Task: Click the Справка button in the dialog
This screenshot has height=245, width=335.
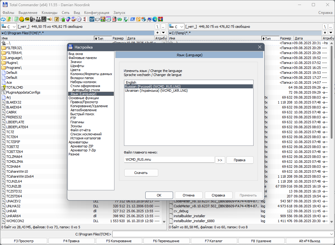Action: coord(219,195)
